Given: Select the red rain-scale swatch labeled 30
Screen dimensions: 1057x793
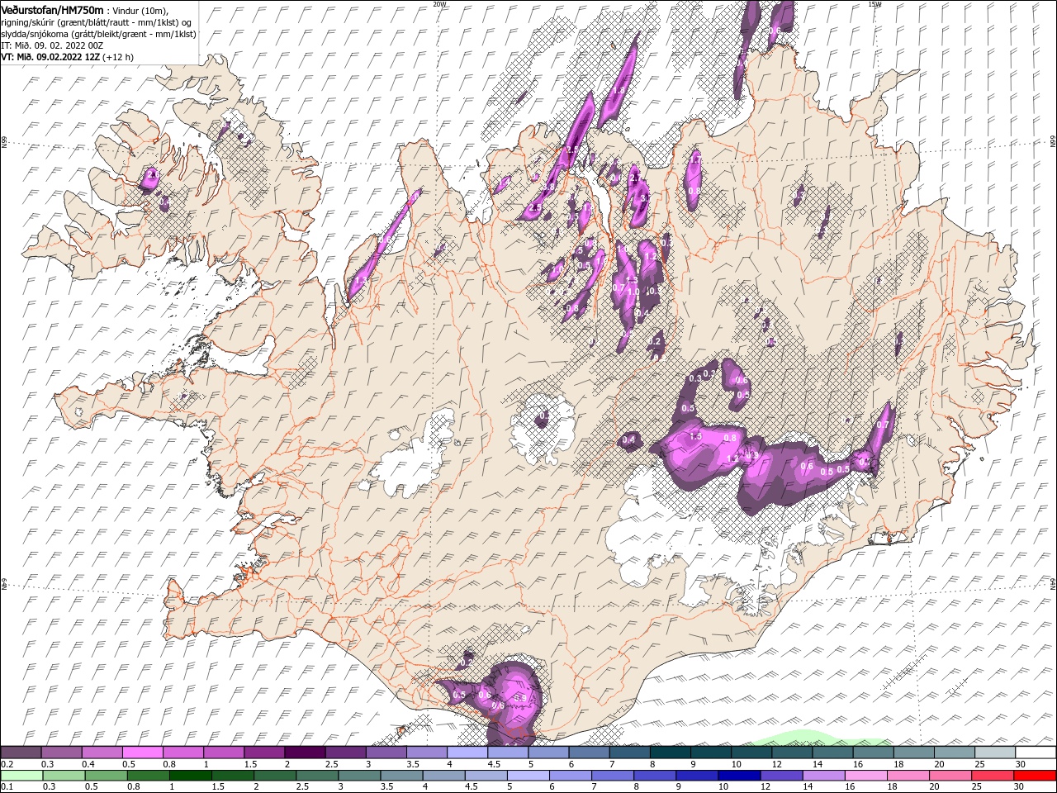Looking at the screenshot, I should pos(1035,776).
